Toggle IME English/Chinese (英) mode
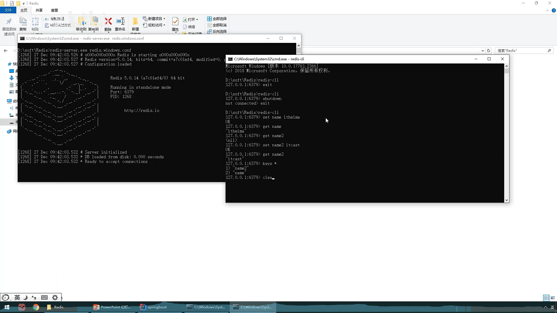 pos(17,298)
